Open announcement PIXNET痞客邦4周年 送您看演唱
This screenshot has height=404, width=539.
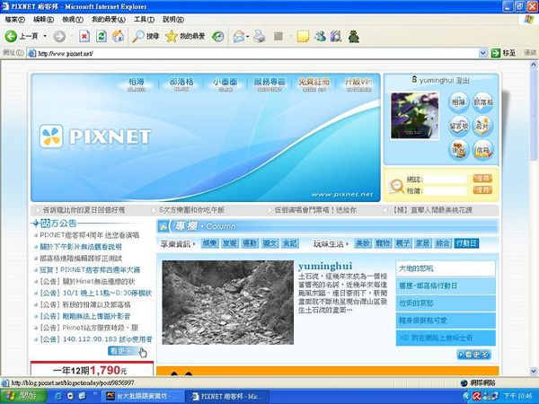89,235
